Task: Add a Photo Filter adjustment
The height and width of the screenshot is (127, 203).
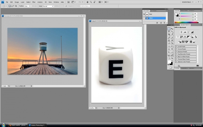Action: pos(192,37)
